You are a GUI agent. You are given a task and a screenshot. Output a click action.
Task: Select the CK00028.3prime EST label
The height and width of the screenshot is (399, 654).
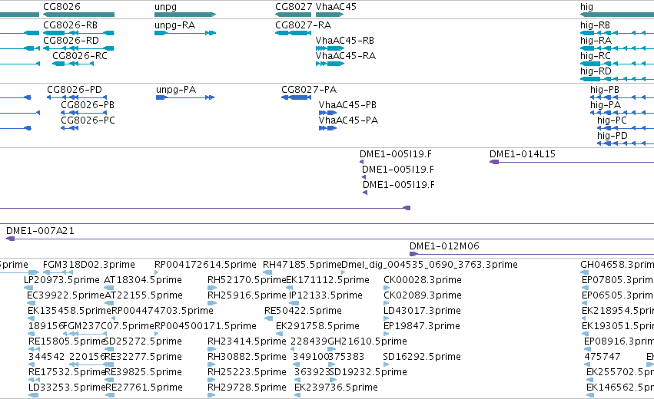[422, 280]
